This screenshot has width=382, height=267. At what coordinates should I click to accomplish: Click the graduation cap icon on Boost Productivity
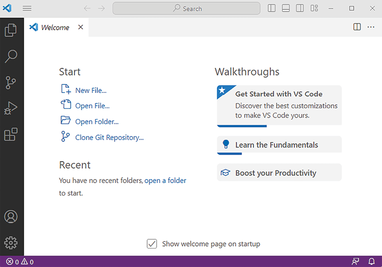pos(225,173)
